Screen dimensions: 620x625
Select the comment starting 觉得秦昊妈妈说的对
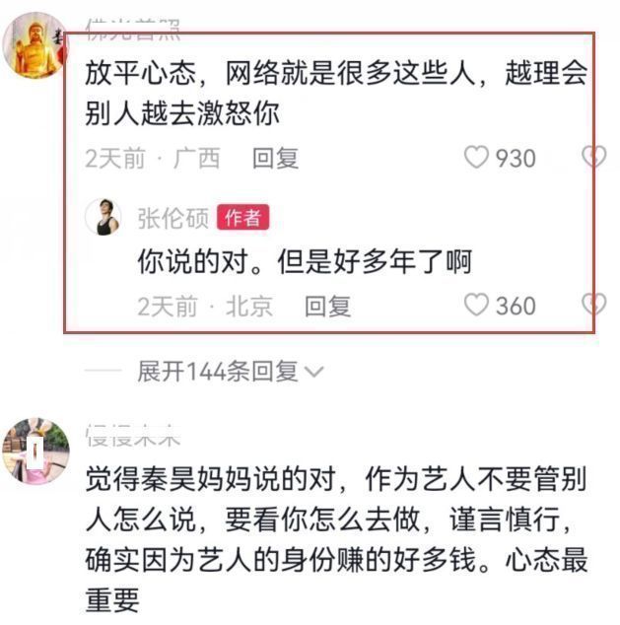(336, 539)
